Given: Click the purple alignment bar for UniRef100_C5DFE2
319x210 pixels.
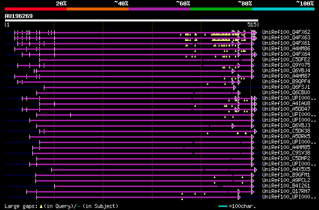Looking at the screenshot, I should click(146, 60).
